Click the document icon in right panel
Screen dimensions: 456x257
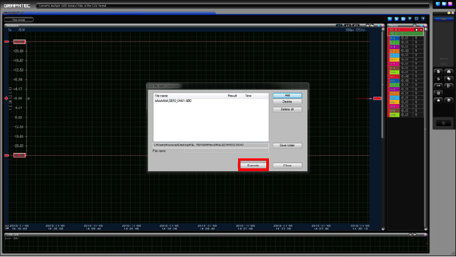(439, 72)
